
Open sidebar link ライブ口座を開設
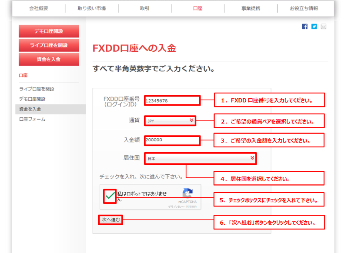coord(37,89)
